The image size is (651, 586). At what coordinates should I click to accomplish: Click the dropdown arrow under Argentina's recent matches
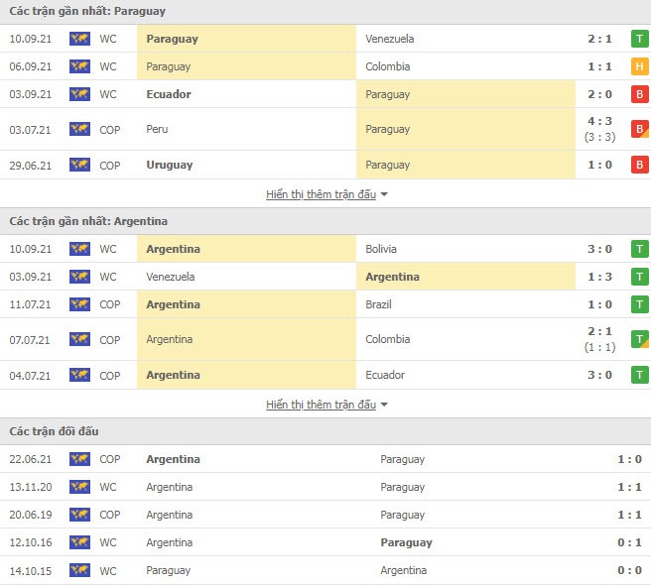click(x=384, y=405)
